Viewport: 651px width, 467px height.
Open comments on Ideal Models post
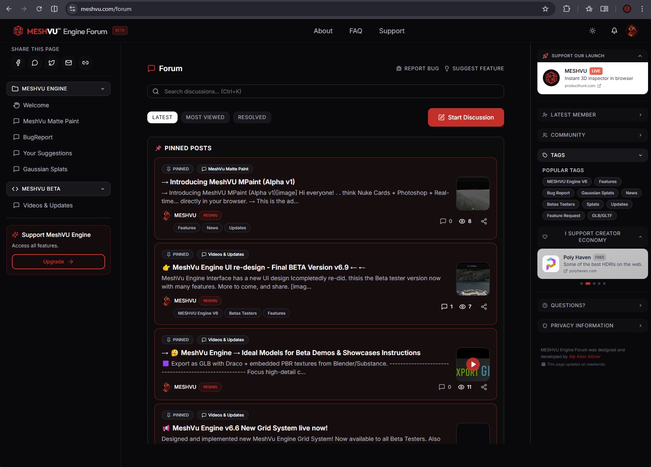[445, 387]
